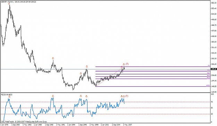Viewport: 217px width, 126px height.
Task: Click the 100.0 Fibonacci level label
Action: 208,86
